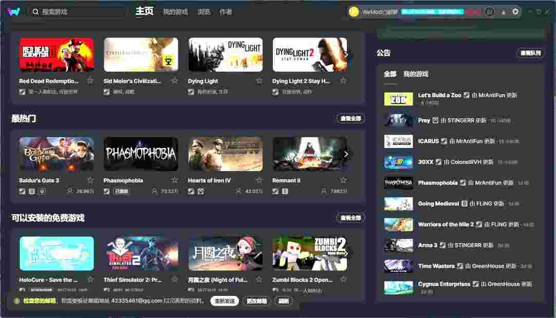Image resolution: width=556 pixels, height=318 pixels.
Task: Click the platform icon beside Arma 3
Action: point(442,245)
